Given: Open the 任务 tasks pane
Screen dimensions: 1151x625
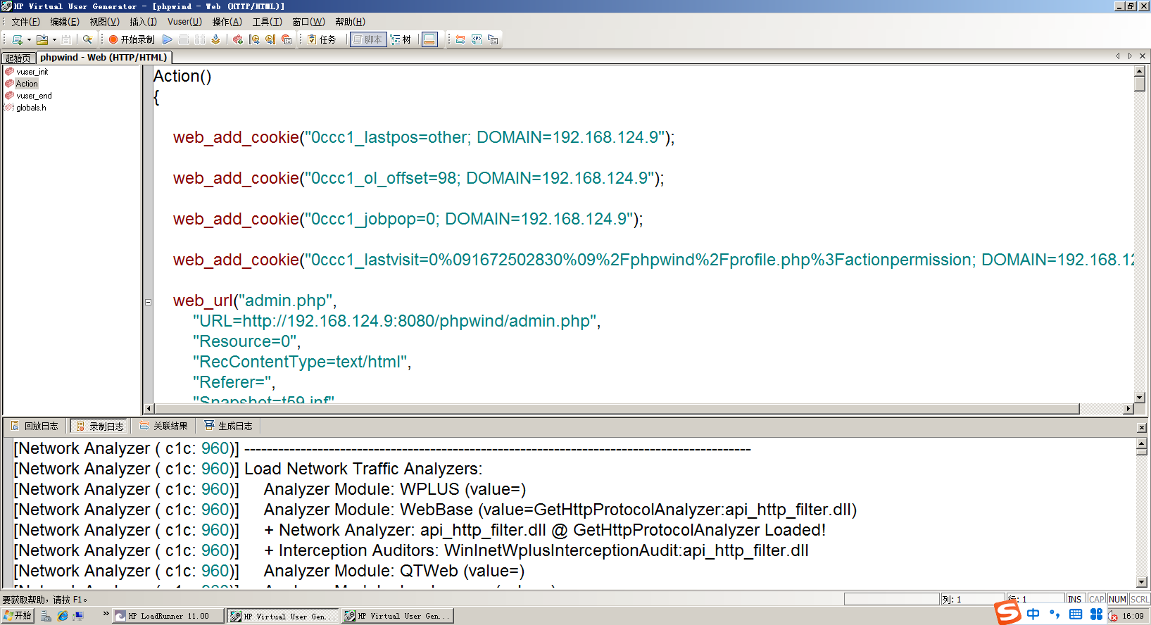Looking at the screenshot, I should (322, 39).
